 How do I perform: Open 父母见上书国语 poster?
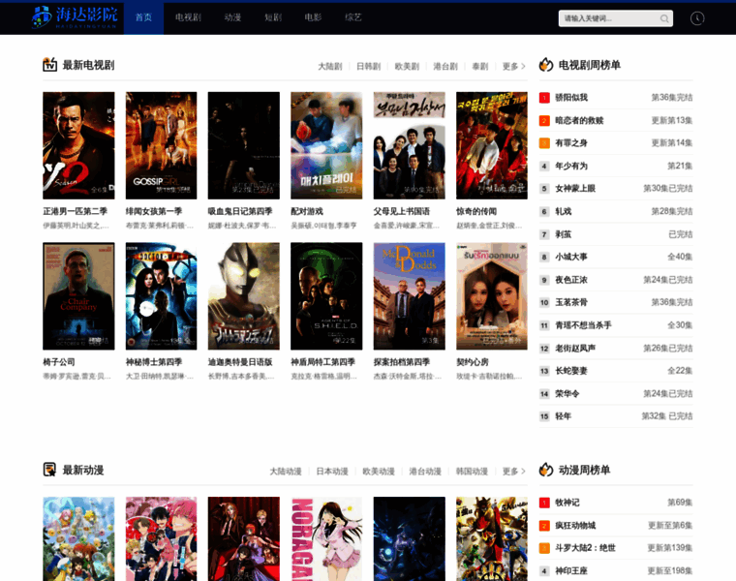[x=410, y=145]
